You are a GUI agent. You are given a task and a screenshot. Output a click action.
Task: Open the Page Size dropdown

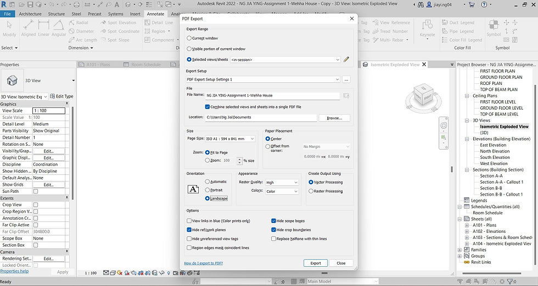click(x=230, y=139)
